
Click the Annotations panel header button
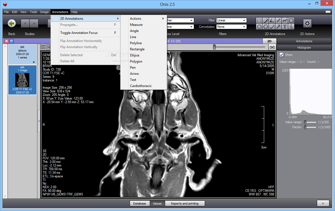click(x=304, y=41)
